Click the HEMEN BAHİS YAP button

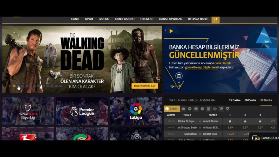[x=145, y=86]
